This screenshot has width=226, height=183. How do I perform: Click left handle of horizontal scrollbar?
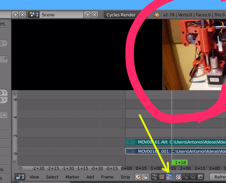coord(21,168)
